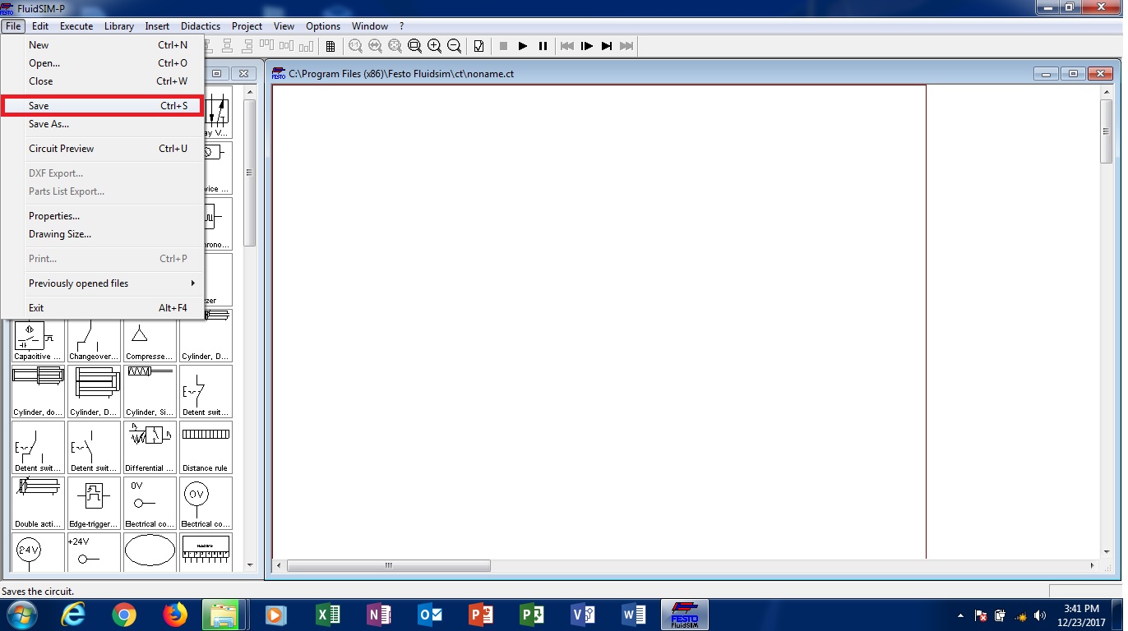The height and width of the screenshot is (631, 1128).
Task: Select the zoom by rubber band icon
Action: tap(414, 46)
